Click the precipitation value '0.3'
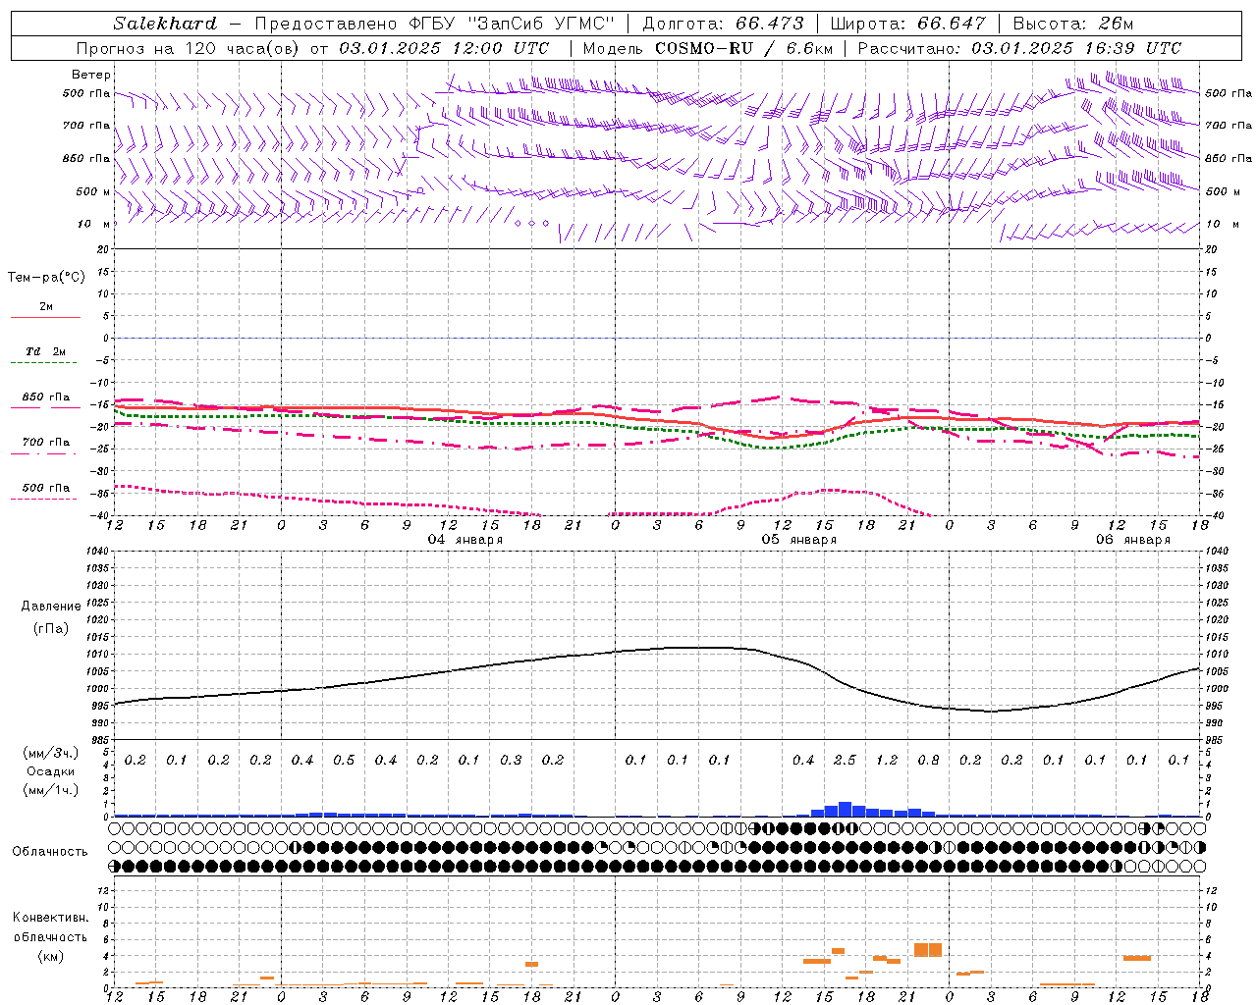 [511, 761]
